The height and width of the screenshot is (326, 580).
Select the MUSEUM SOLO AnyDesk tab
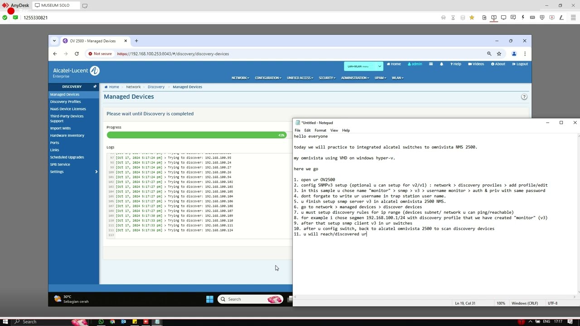coord(55,5)
